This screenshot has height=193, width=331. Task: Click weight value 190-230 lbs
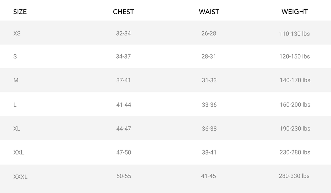click(295, 129)
